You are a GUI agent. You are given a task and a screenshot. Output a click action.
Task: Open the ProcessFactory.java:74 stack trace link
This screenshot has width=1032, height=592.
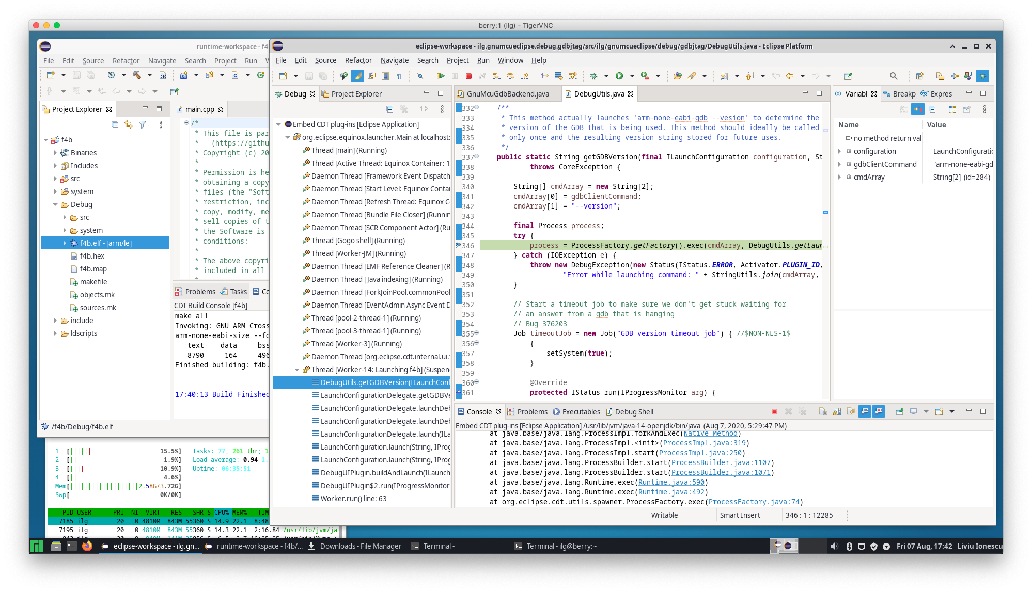(x=754, y=502)
